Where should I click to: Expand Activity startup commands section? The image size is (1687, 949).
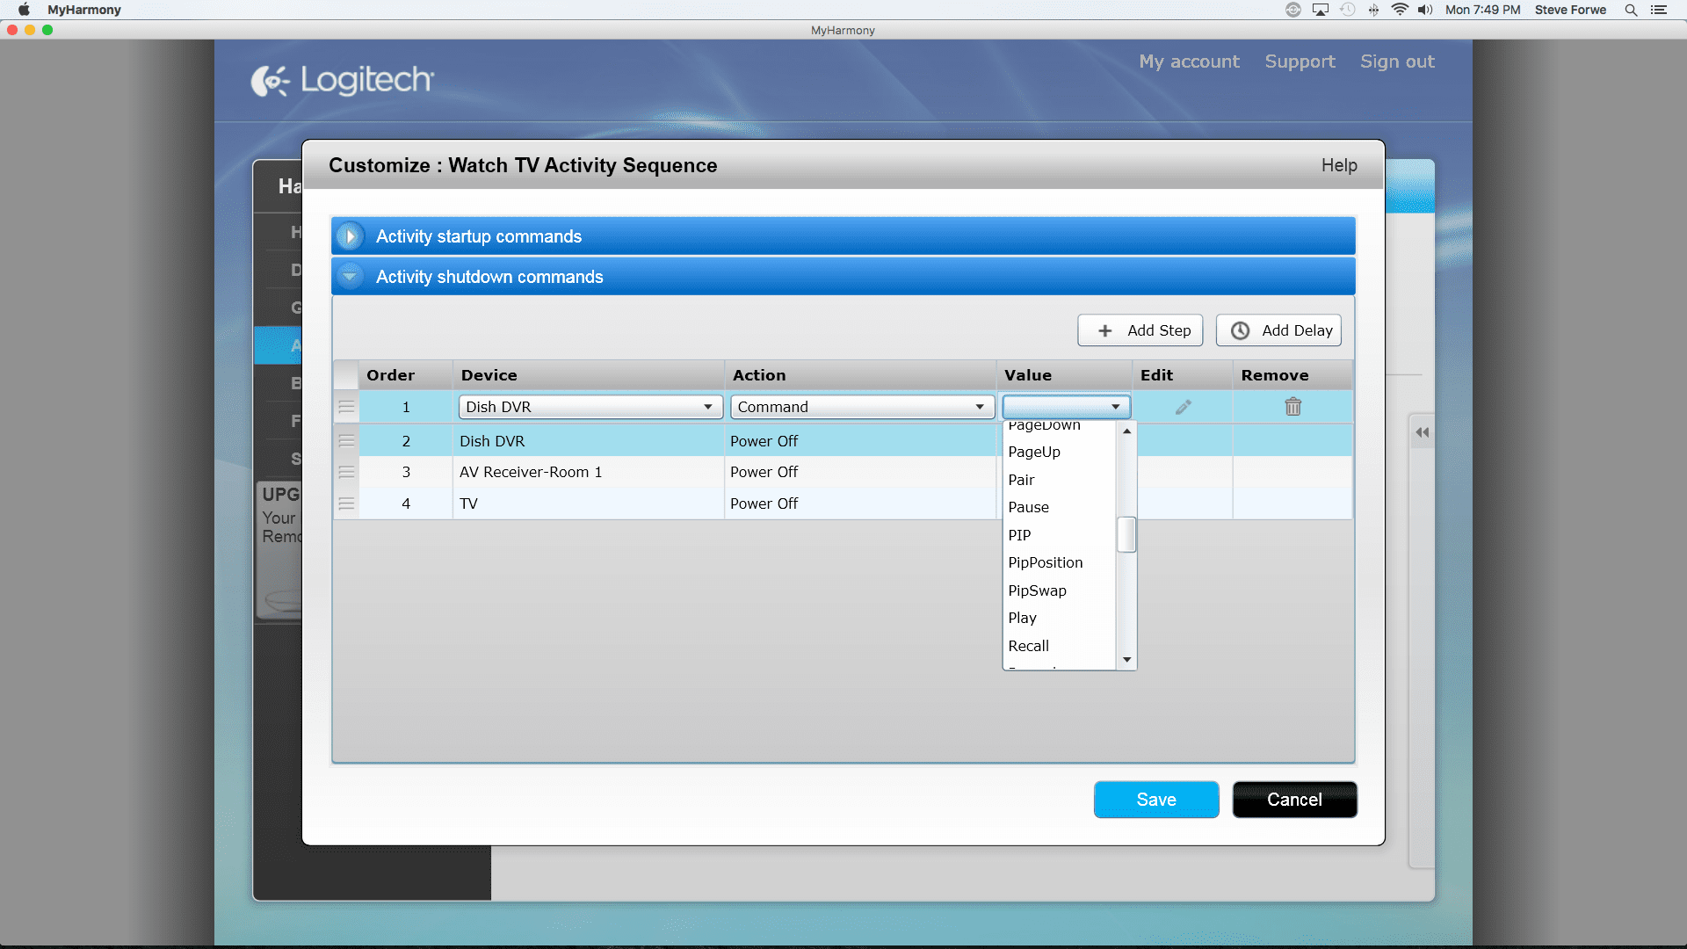(350, 236)
